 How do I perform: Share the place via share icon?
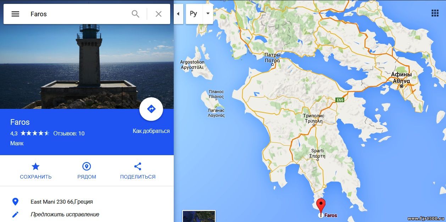tap(138, 166)
